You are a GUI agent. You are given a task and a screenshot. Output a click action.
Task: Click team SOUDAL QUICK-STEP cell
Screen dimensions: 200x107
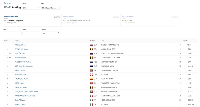(108, 49)
